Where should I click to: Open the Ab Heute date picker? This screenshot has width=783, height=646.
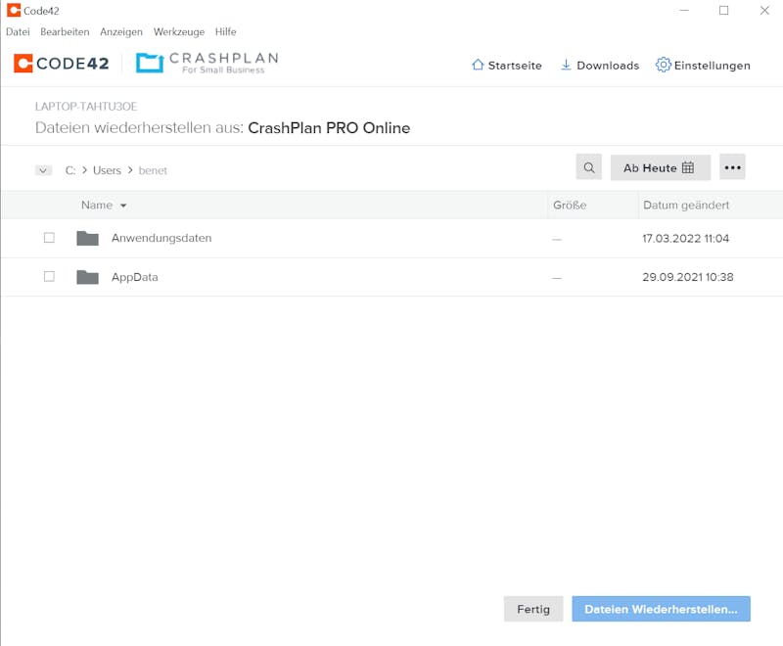[660, 167]
